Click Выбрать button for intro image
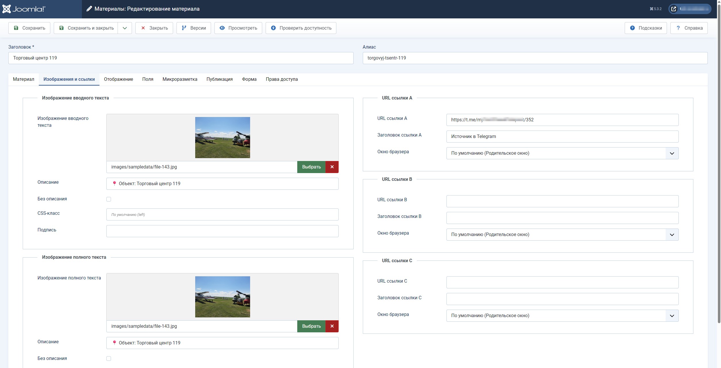 click(x=311, y=167)
